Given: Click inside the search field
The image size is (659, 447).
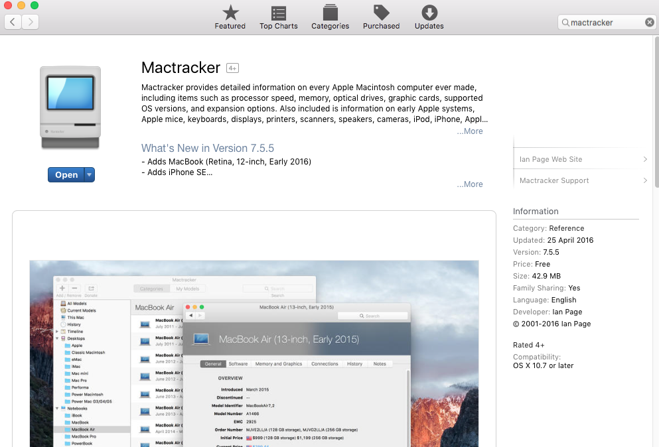Looking at the screenshot, I should 604,22.
